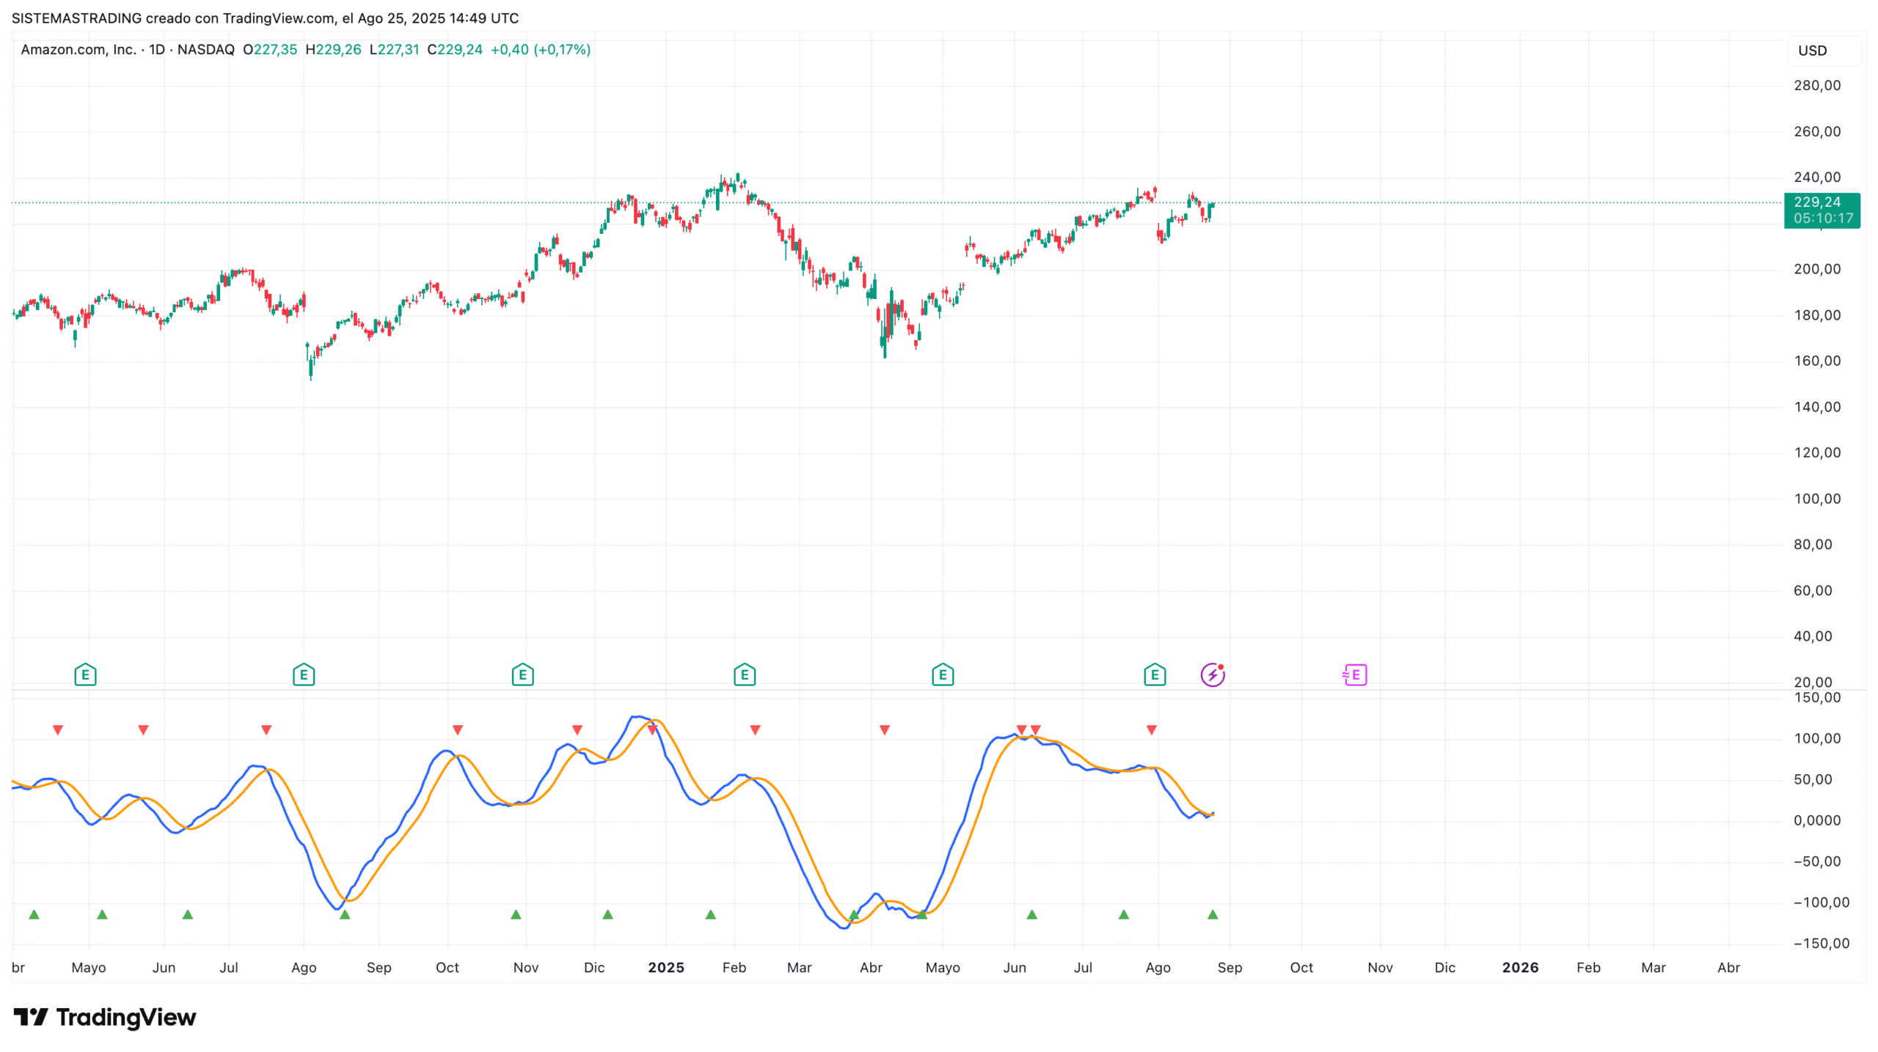Click the red down-triangle signal above Abr 2025
The height and width of the screenshot is (1052, 1878).
coord(885,730)
